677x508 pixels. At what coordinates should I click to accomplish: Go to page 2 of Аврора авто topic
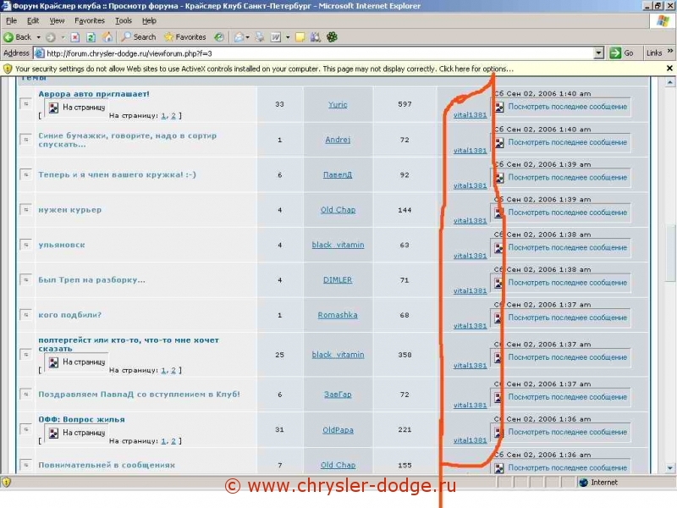coord(173,115)
